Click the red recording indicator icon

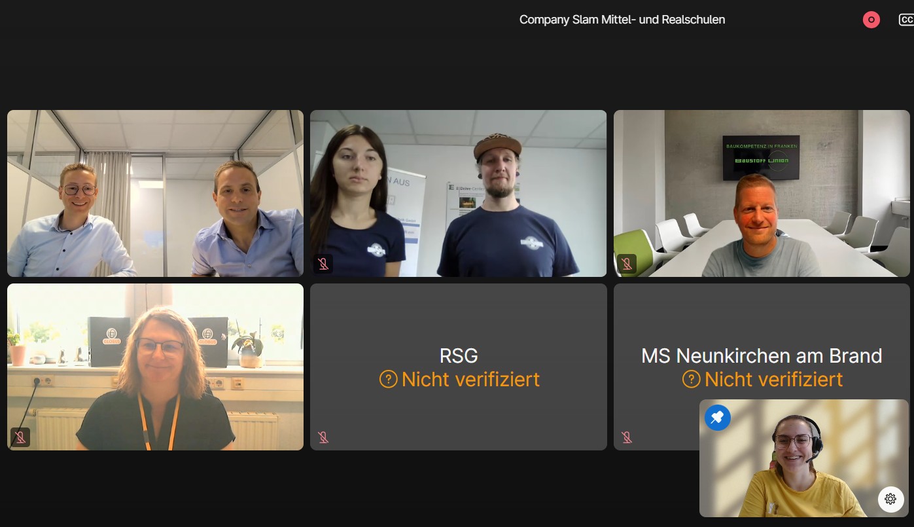click(x=871, y=20)
